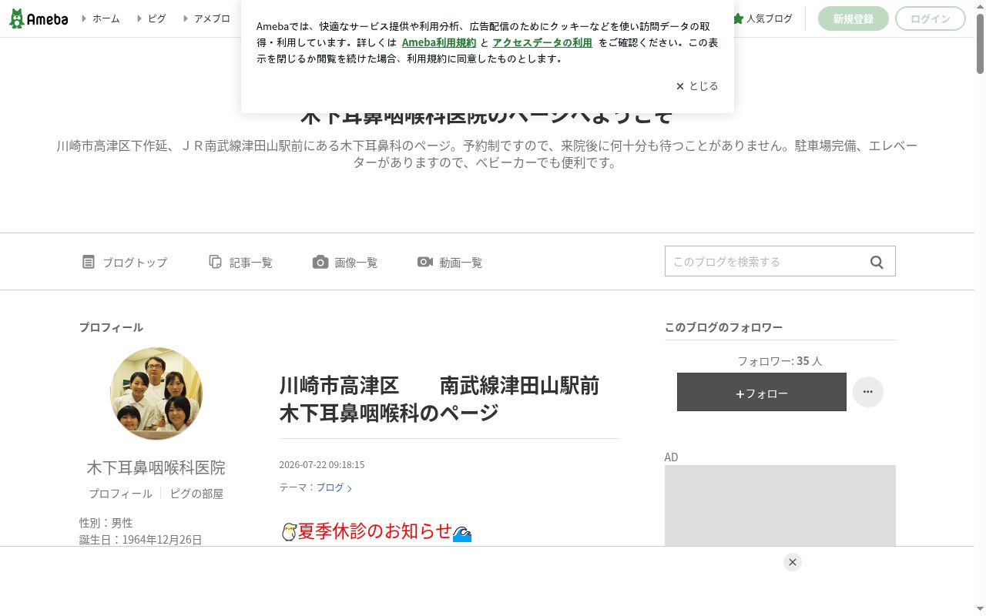Open 人気ブログ in the header
The height and width of the screenshot is (616, 986).
763,18
